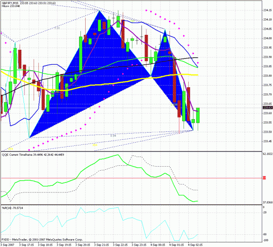Select the 234.05 price axis label
The height and width of the screenshot is (247, 273).
click(x=267, y=29)
